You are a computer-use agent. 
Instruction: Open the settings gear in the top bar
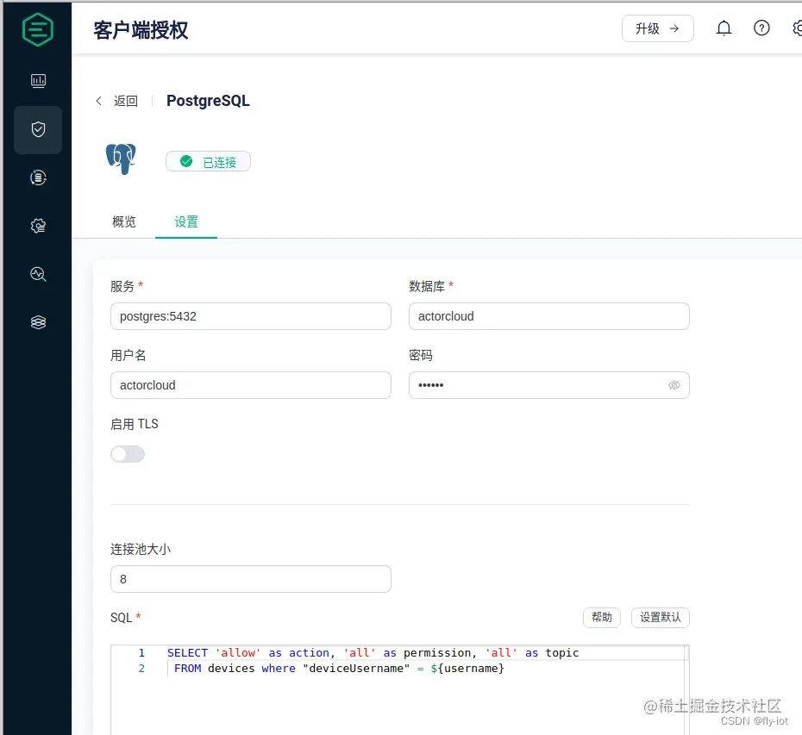tap(796, 28)
